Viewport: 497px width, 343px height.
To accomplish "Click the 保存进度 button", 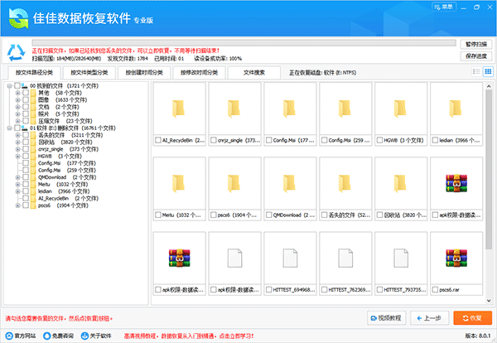I will (476, 56).
